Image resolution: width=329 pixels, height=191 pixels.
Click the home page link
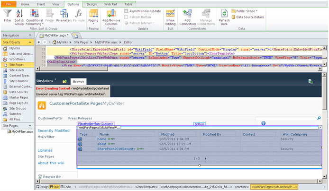coord(101,139)
